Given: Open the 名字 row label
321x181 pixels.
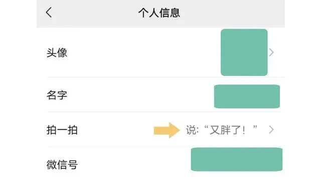Looking at the screenshot, I should [x=57, y=95].
